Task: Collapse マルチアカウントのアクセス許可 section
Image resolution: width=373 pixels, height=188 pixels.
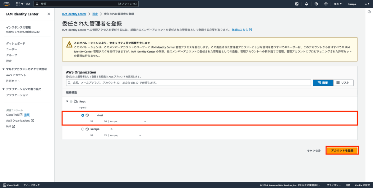Action: (3, 69)
